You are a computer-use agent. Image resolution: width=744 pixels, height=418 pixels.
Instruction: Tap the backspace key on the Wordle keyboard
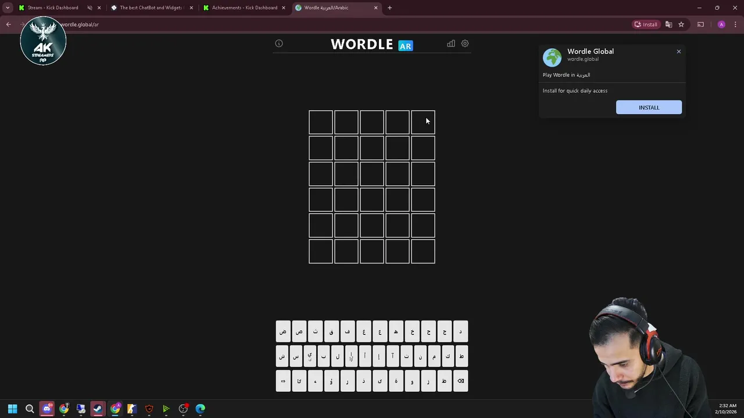click(460, 381)
